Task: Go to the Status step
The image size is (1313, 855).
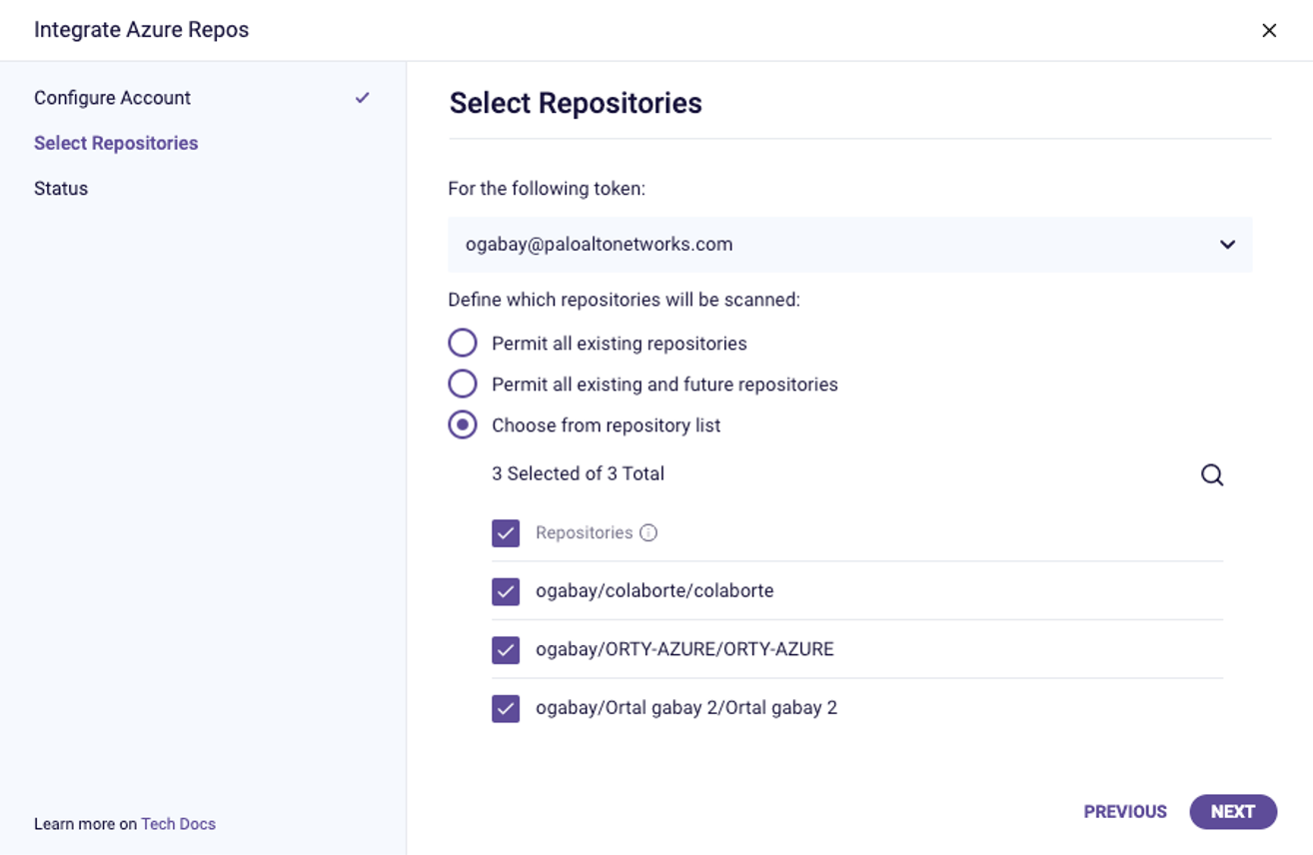Action: pos(61,189)
